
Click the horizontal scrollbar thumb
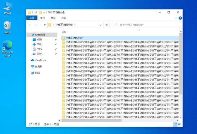(x=91, y=120)
